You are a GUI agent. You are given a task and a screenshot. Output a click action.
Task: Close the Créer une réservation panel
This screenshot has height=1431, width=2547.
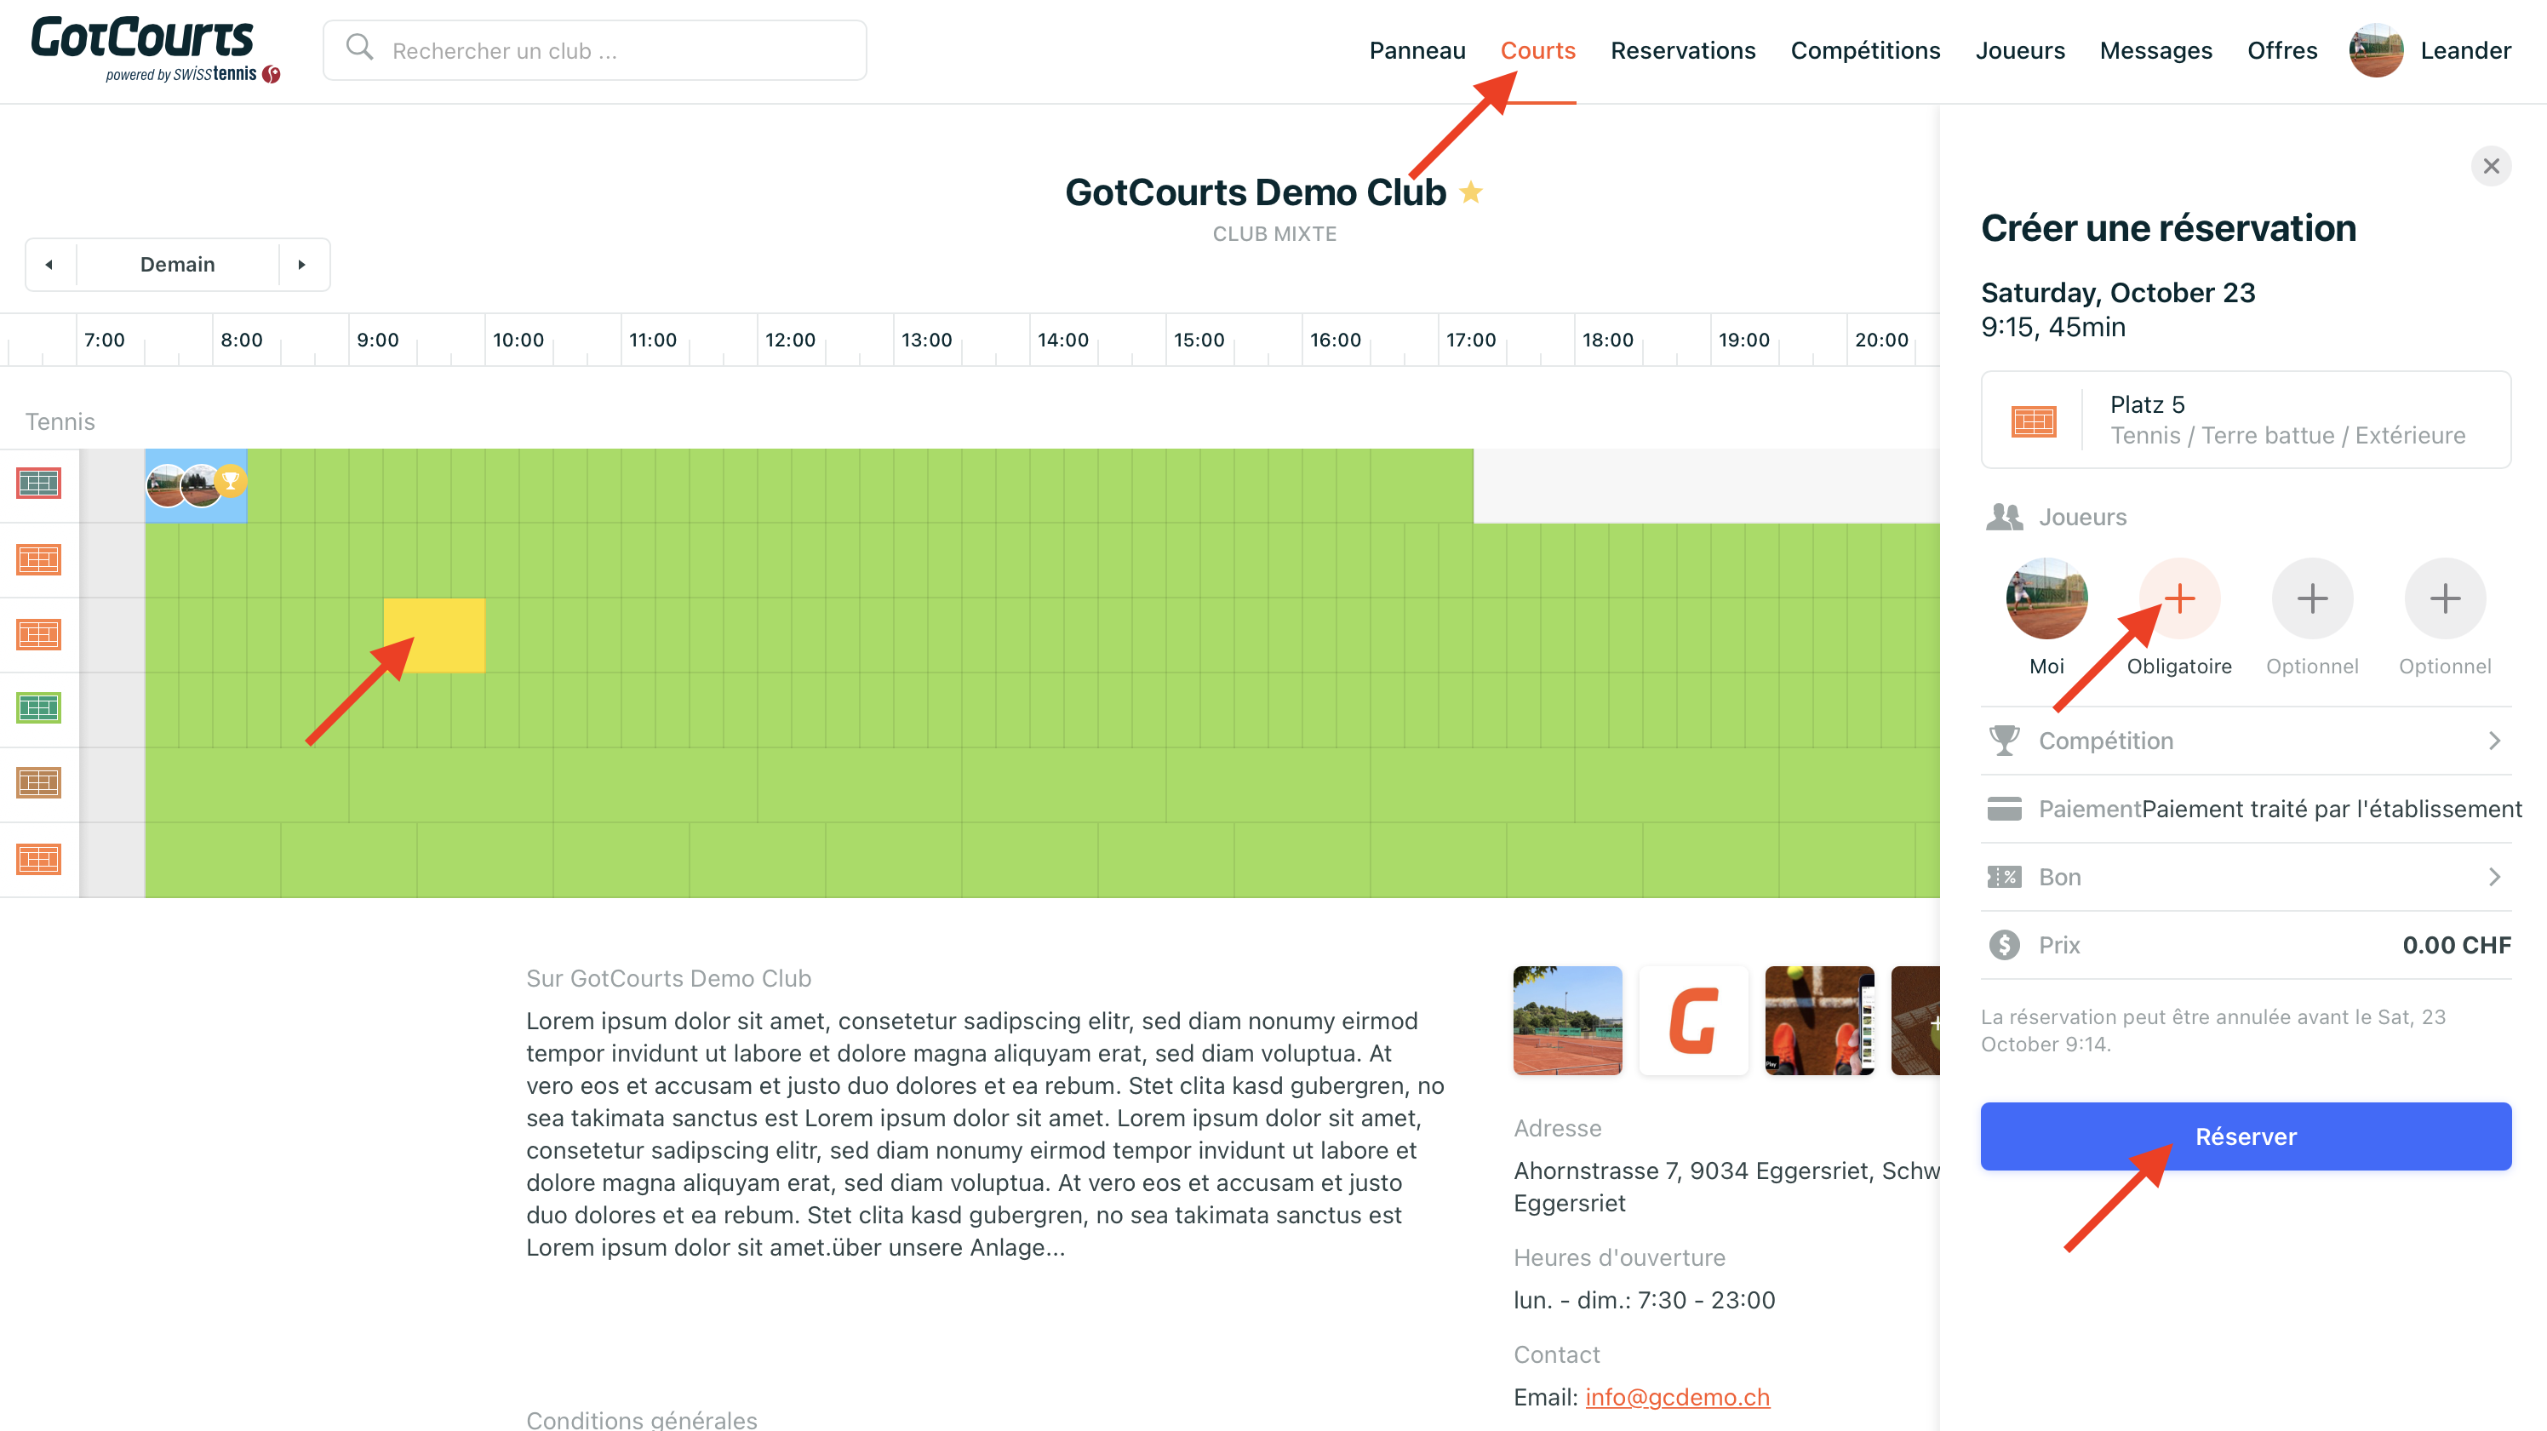pos(2491,166)
